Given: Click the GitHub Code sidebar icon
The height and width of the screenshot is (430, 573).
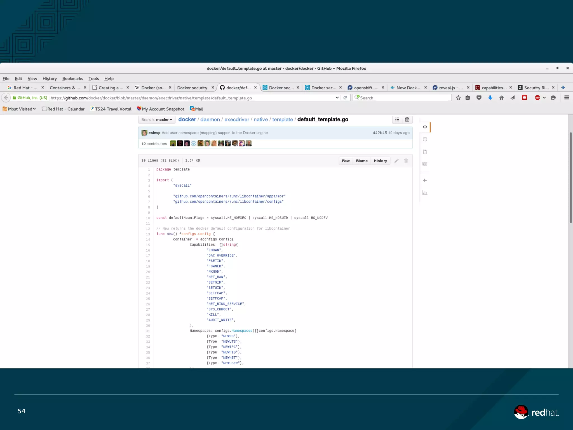Looking at the screenshot, I should (x=425, y=127).
